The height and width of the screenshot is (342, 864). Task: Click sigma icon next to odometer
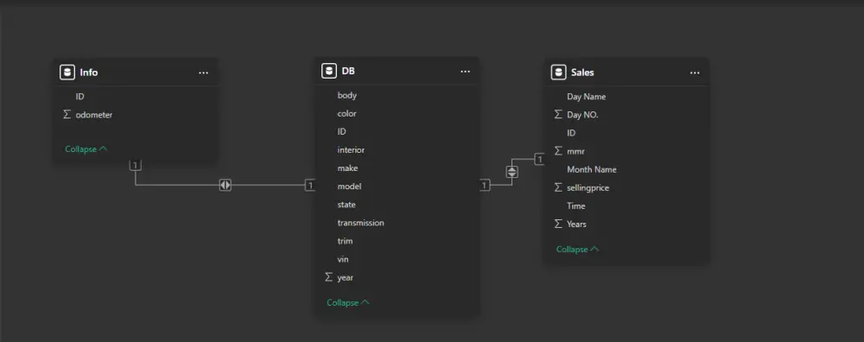pos(67,115)
